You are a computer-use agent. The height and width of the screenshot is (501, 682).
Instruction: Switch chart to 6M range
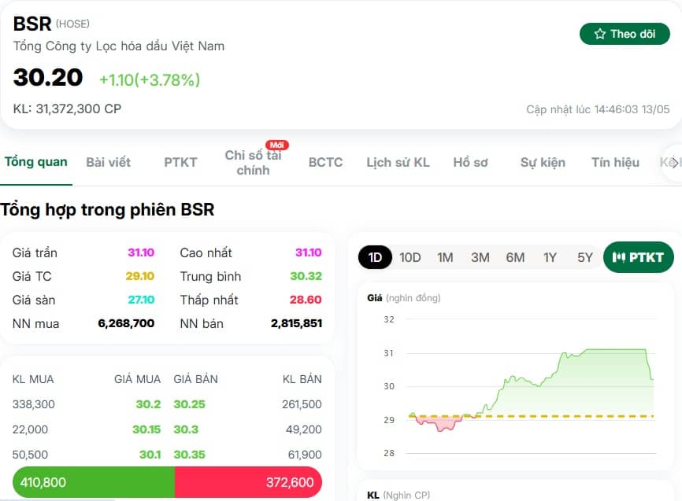pyautogui.click(x=515, y=258)
